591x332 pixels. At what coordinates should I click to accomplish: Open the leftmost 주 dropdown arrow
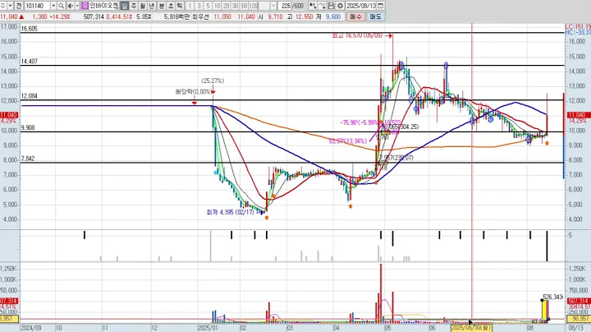[x=10, y=6]
